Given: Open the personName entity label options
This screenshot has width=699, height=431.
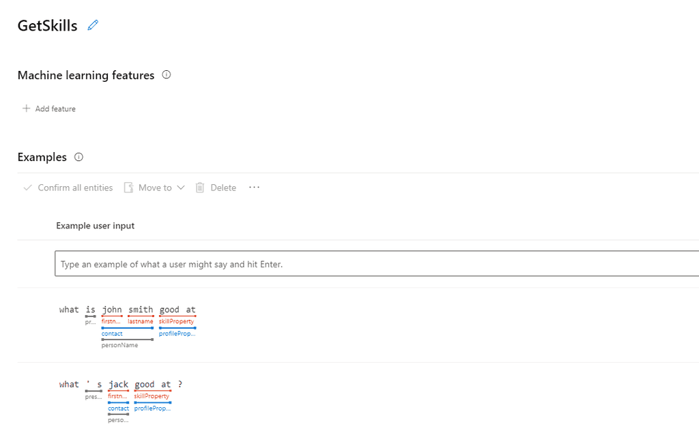Looking at the screenshot, I should pos(121,345).
